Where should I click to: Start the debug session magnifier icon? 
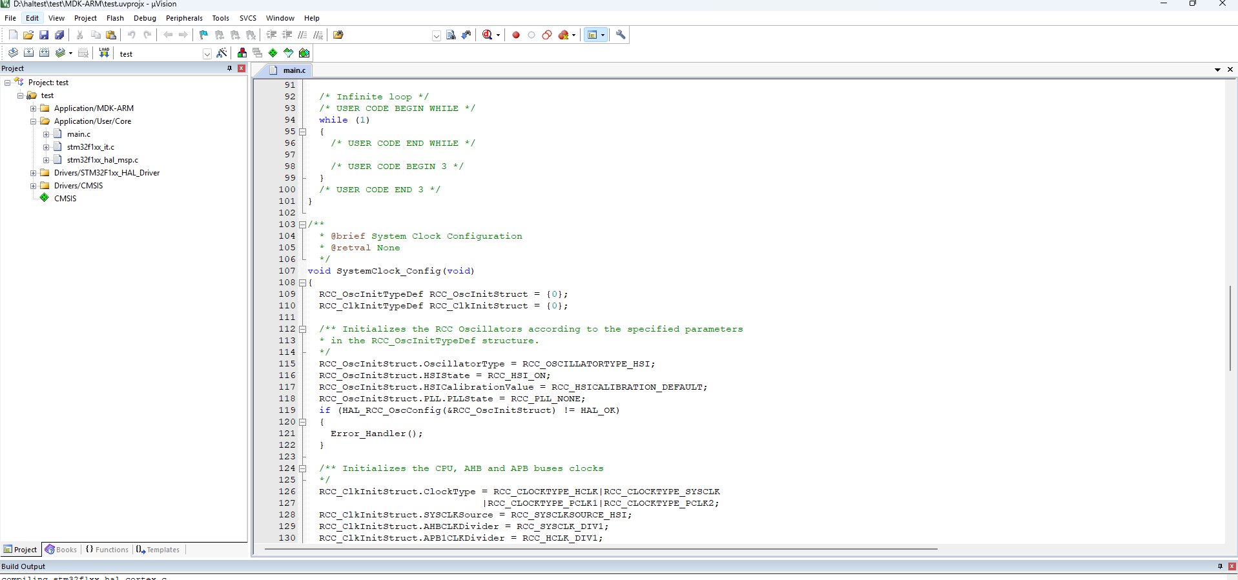pos(488,35)
